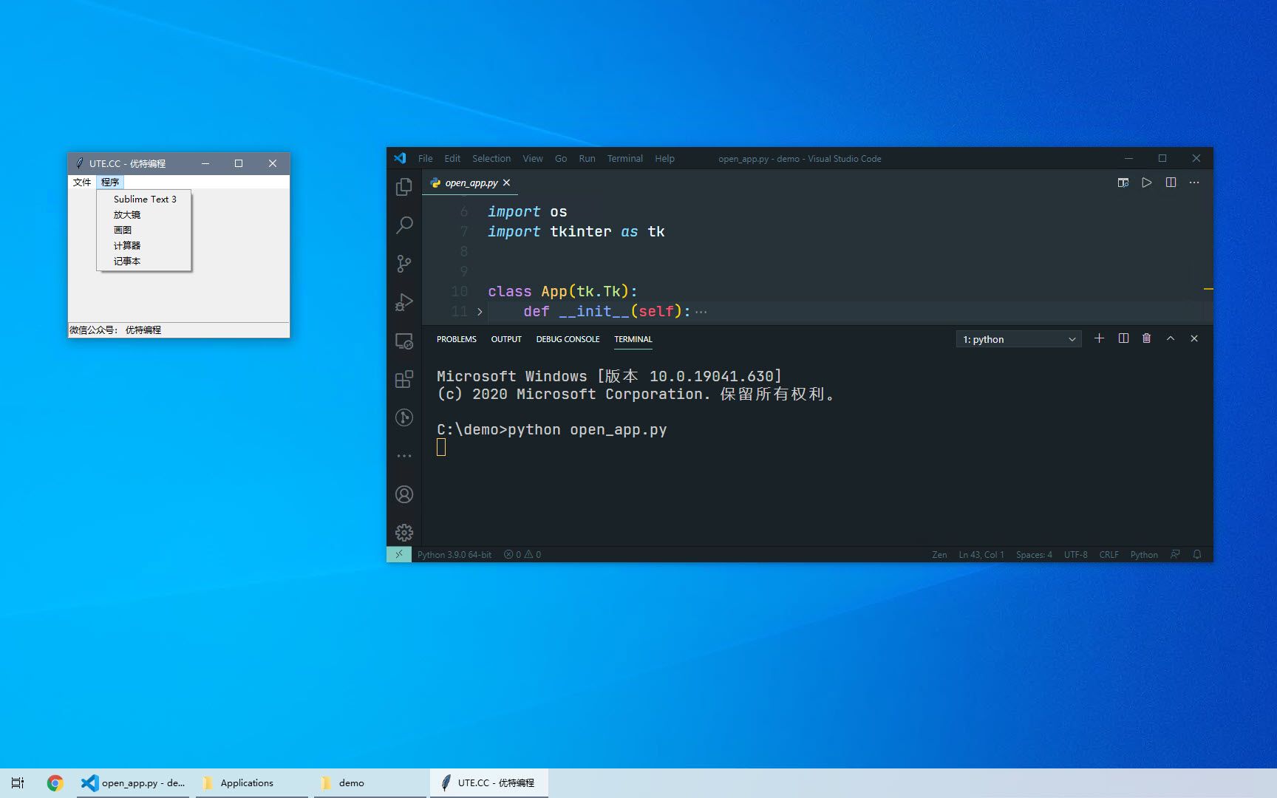Select the TERMINAL panel tab
This screenshot has height=798, width=1277.
(633, 339)
